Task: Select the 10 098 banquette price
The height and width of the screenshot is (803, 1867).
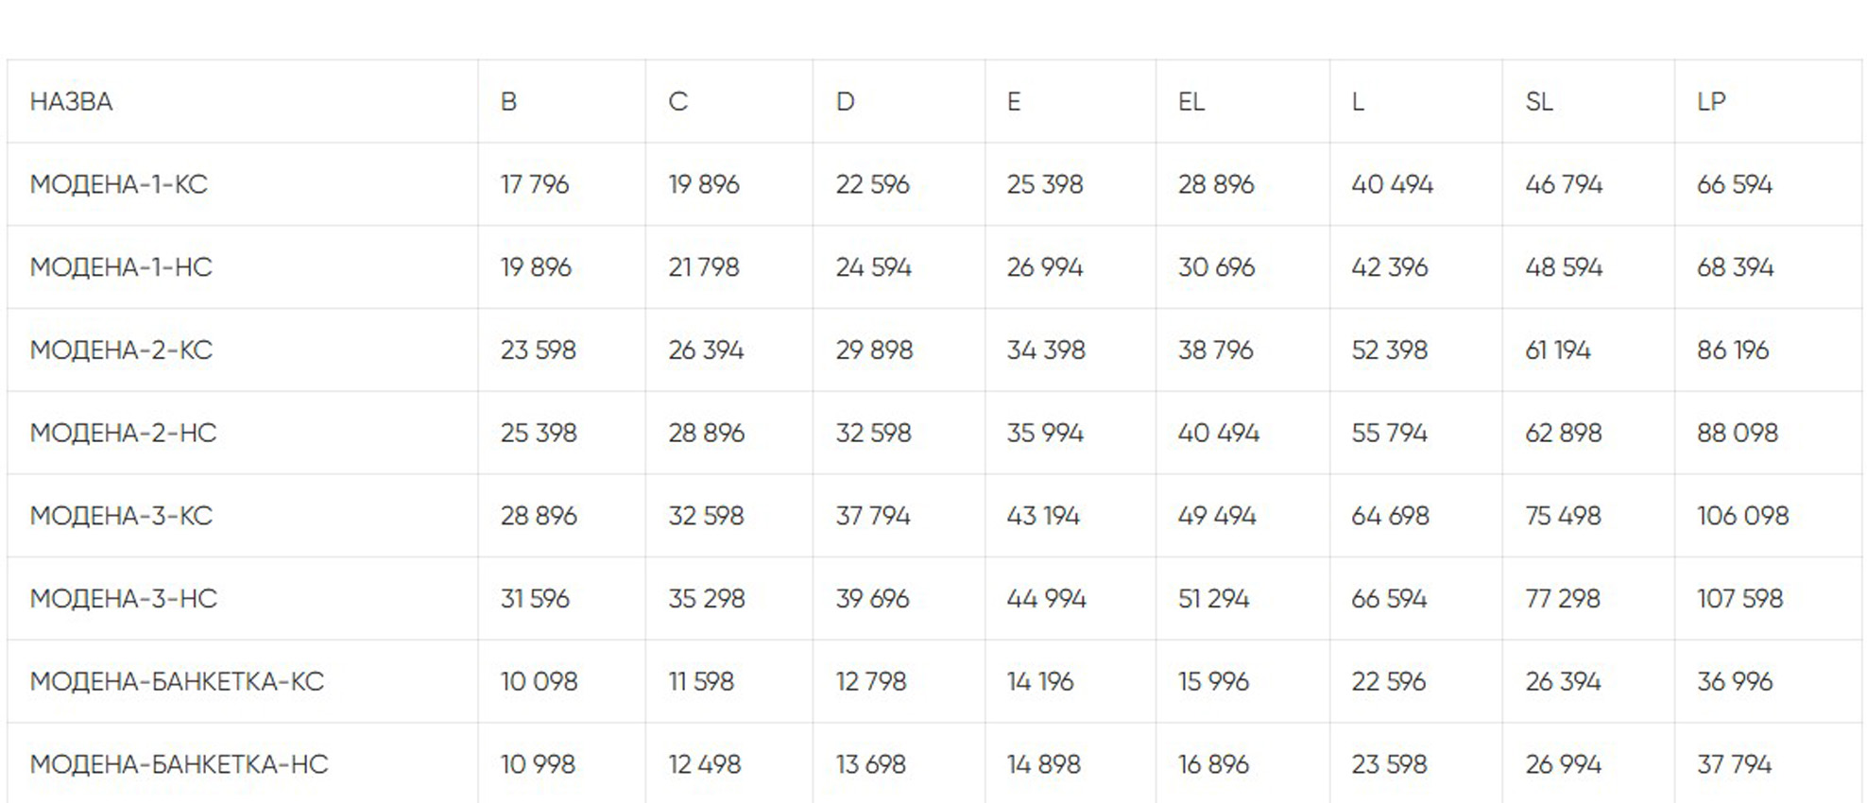Action: click(x=539, y=681)
